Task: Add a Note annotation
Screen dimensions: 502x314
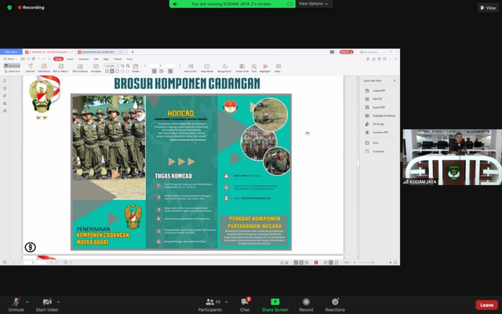Action: click(278, 68)
